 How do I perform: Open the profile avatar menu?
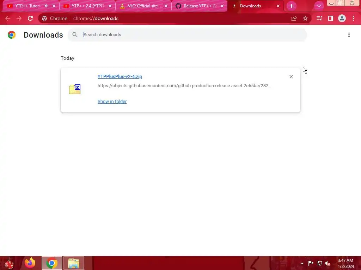click(342, 18)
